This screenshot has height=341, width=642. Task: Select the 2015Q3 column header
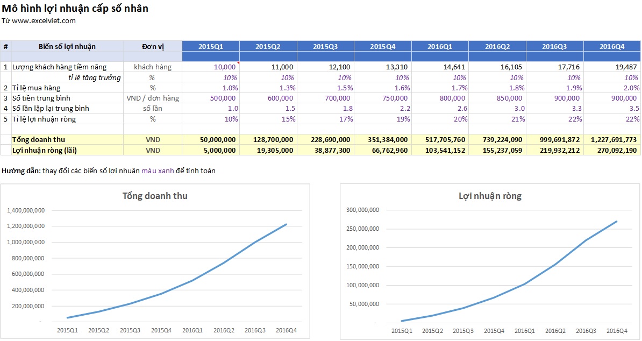tap(325, 46)
